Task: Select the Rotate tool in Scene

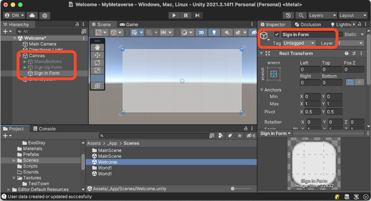Action: 97,63
